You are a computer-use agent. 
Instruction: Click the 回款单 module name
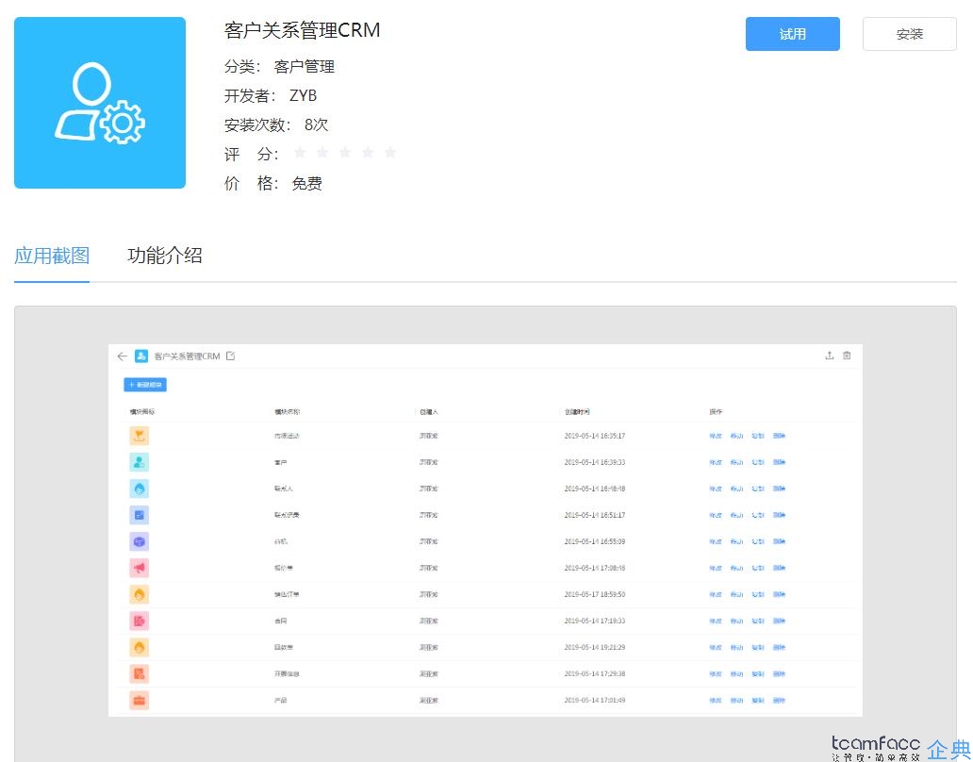[x=284, y=648]
